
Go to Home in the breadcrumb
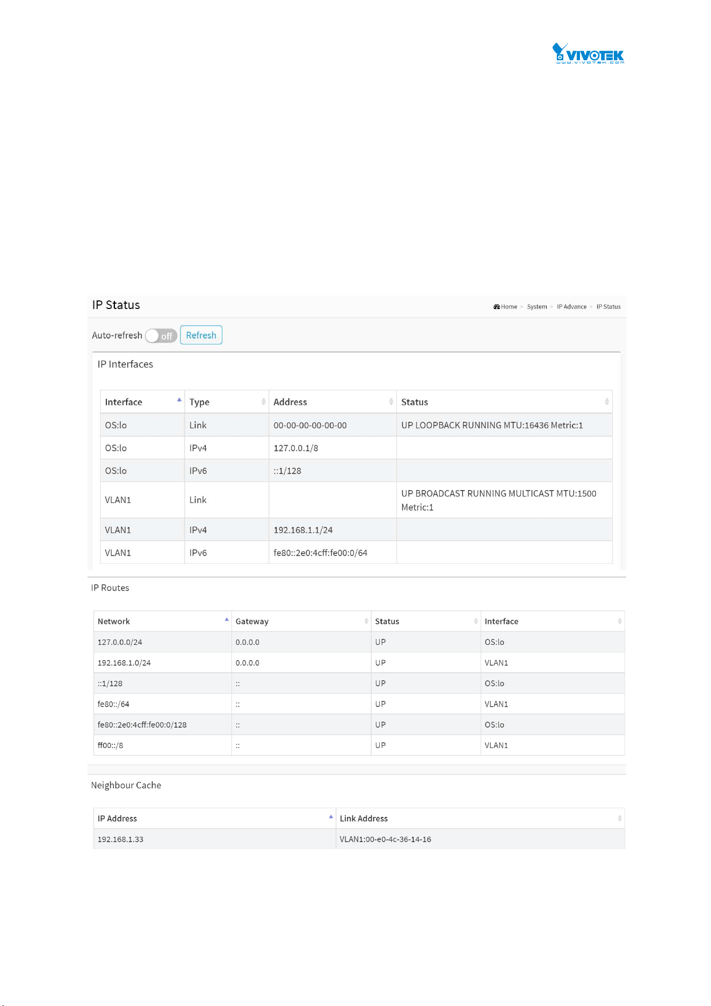(509, 307)
